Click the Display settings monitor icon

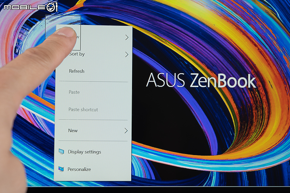point(61,152)
